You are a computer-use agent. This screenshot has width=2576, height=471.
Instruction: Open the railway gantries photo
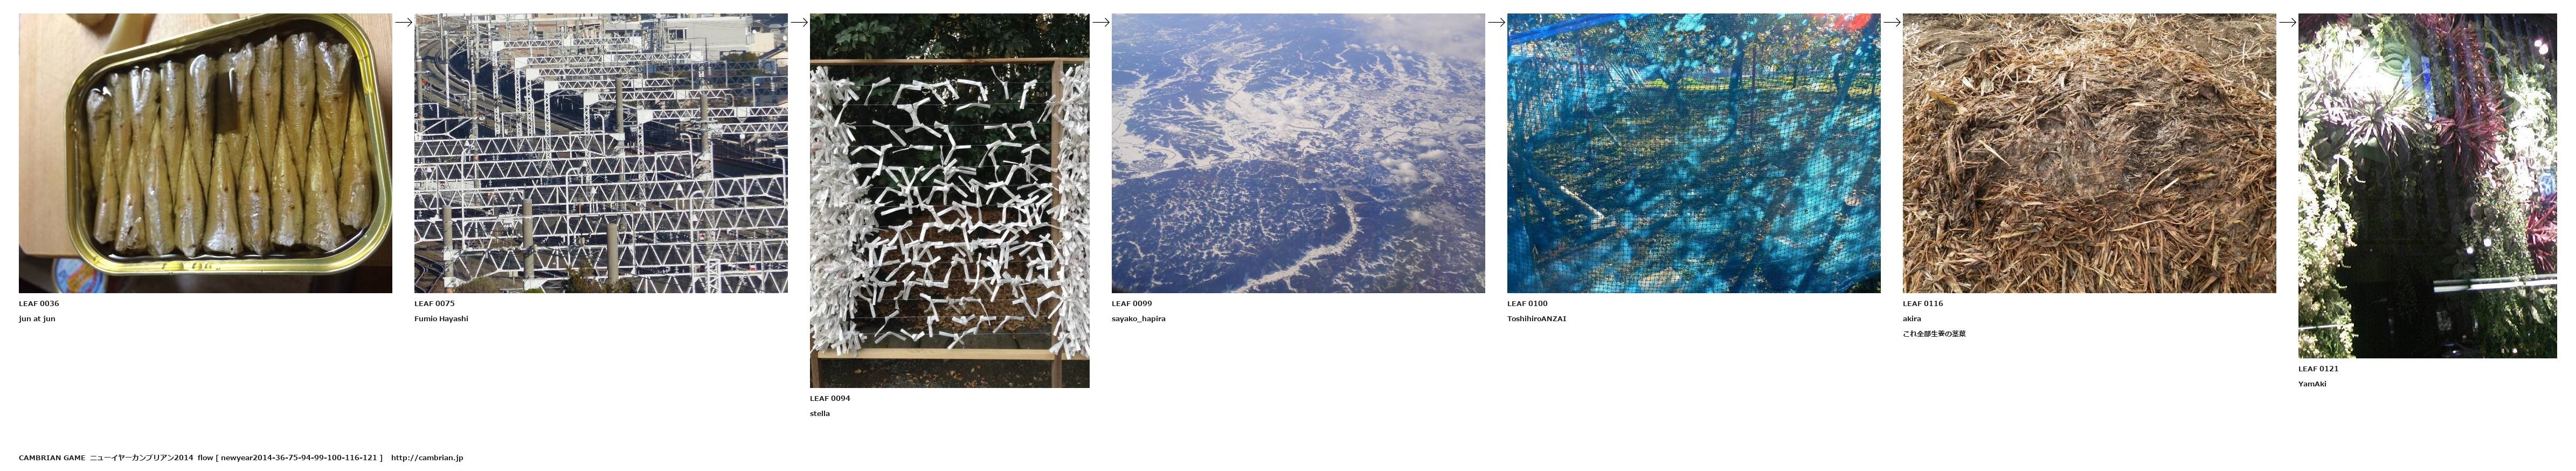click(x=601, y=153)
